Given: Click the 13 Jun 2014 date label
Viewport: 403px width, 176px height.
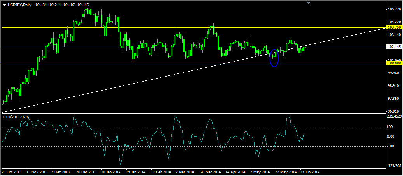Looking at the screenshot, I should pyautogui.click(x=310, y=172).
